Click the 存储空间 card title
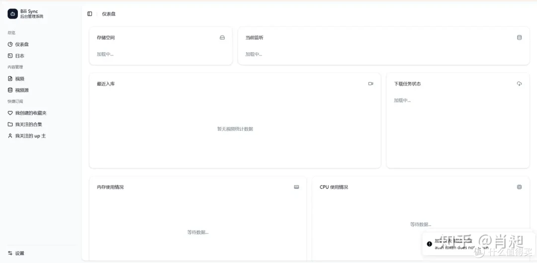This screenshot has height=263, width=537. pyautogui.click(x=106, y=38)
